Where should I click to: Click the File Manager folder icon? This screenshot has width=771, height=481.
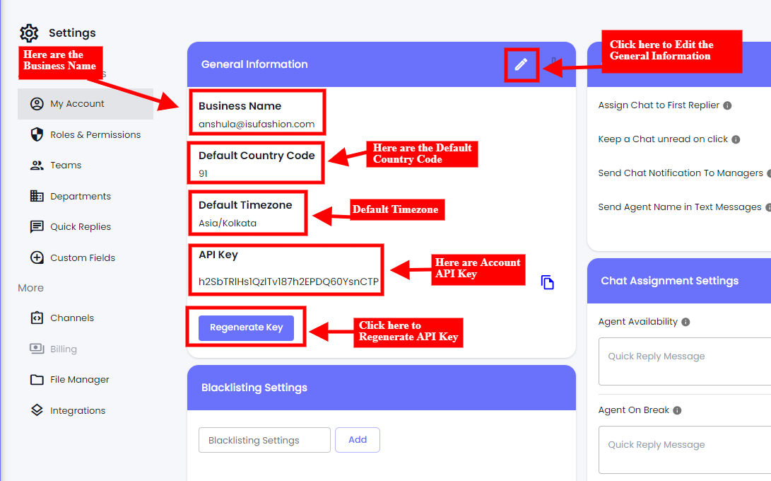(37, 380)
